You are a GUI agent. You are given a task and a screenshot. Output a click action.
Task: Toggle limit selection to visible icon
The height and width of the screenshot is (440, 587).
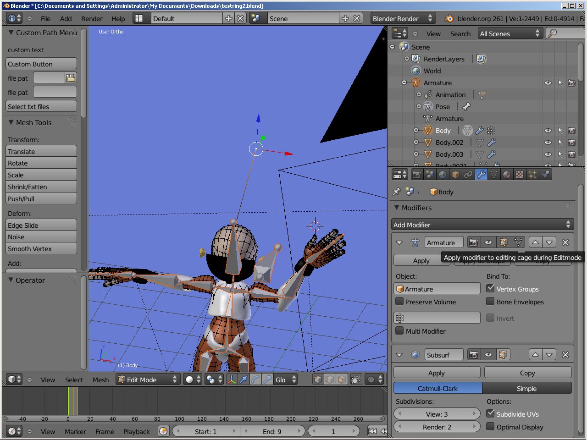click(356, 379)
